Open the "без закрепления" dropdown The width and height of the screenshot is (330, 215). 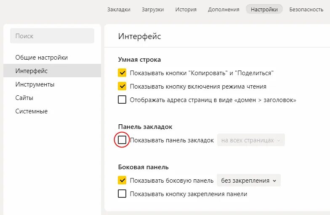(x=249, y=181)
